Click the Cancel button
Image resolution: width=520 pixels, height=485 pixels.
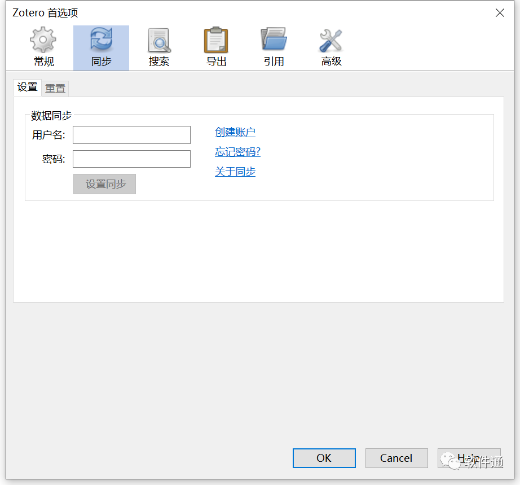[x=396, y=458]
